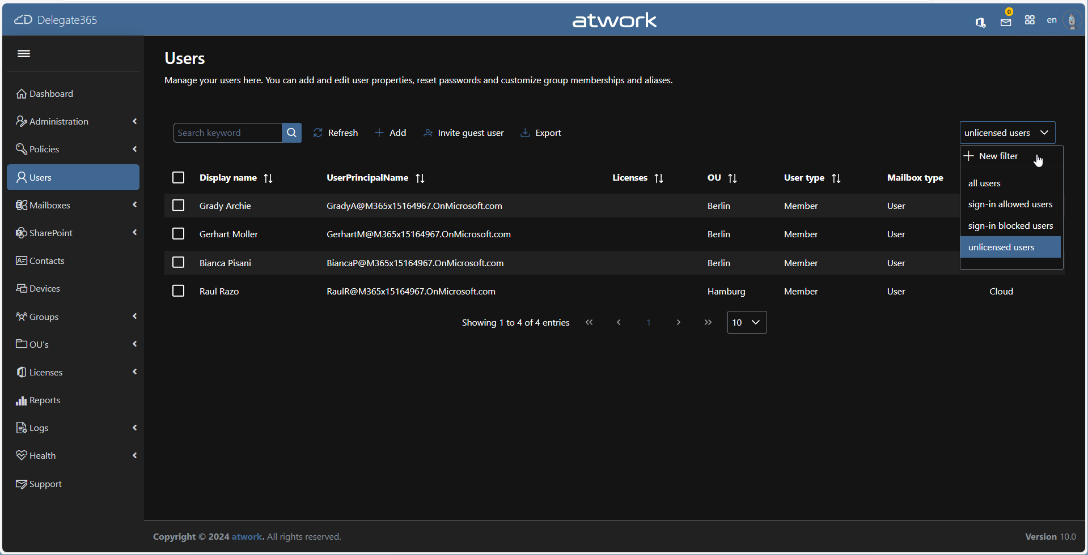Tick the checkbox for Raul Razo
The height and width of the screenshot is (555, 1088).
(x=179, y=291)
